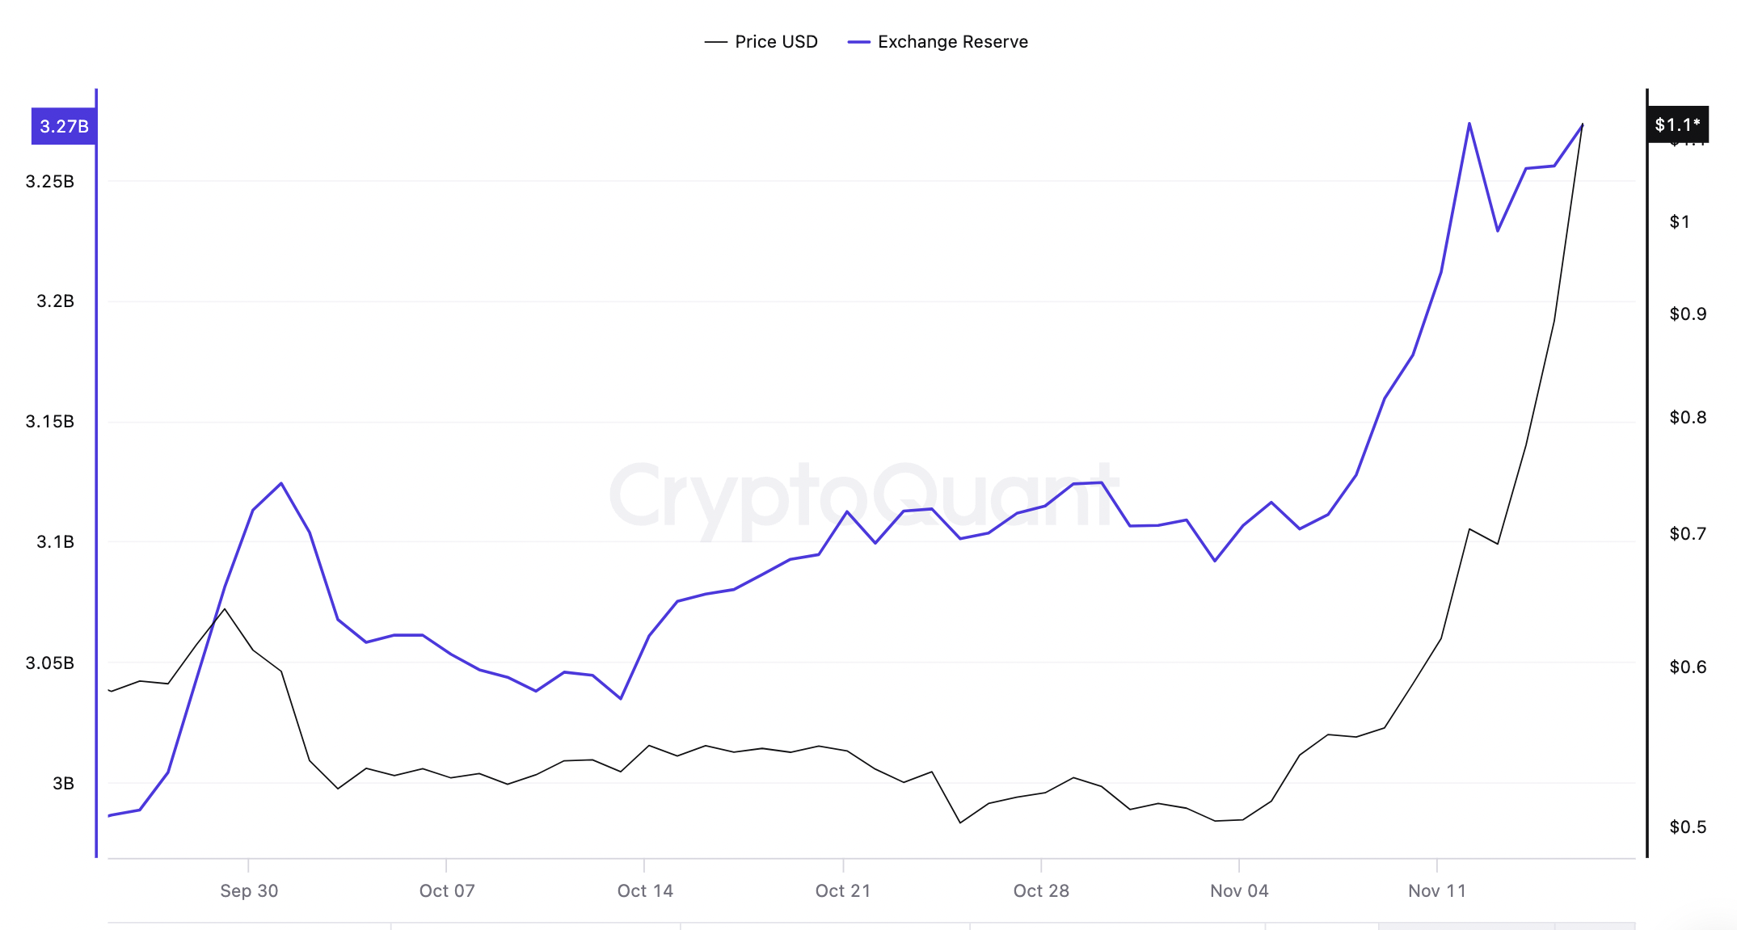Viewport: 1737px width, 930px height.
Task: Click the black Price USD legend line
Action: (x=716, y=42)
